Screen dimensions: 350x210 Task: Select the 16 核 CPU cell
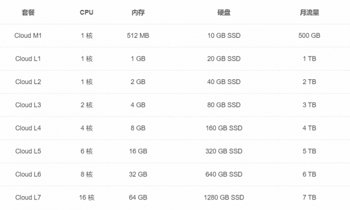click(x=87, y=198)
